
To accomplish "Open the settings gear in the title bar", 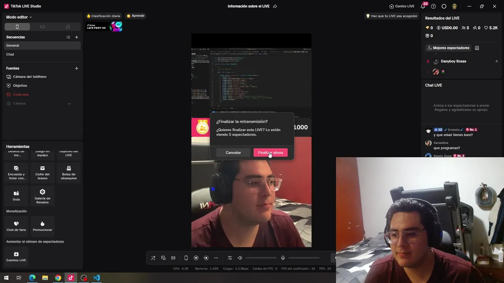I will pos(444,6).
